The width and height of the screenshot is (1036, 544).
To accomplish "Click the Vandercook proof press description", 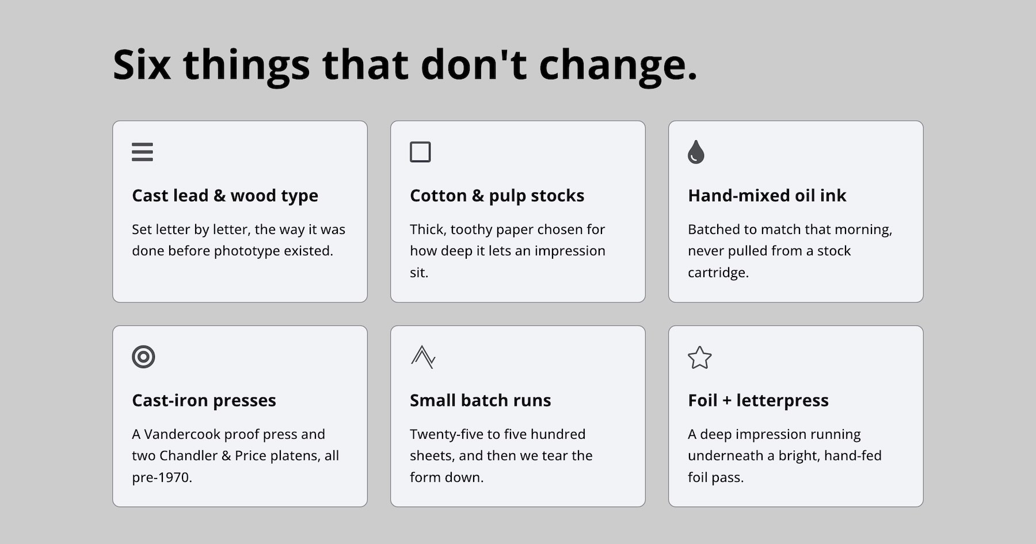I will pyautogui.click(x=235, y=455).
